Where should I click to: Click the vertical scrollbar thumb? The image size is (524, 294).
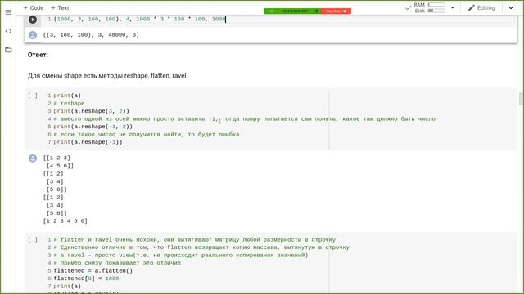click(521, 99)
